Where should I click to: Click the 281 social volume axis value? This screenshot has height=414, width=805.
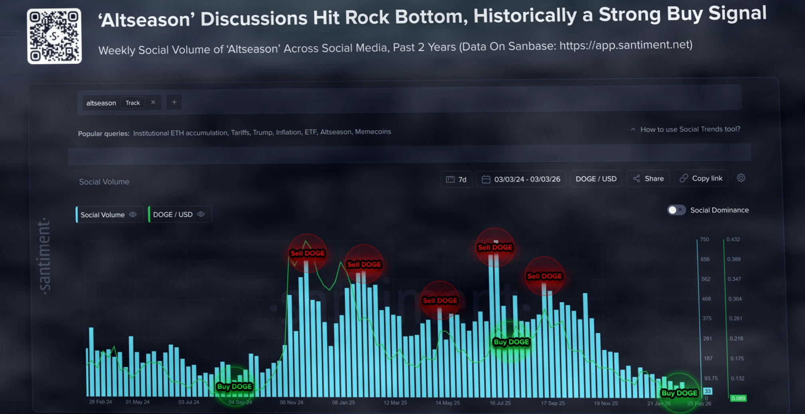(708, 338)
